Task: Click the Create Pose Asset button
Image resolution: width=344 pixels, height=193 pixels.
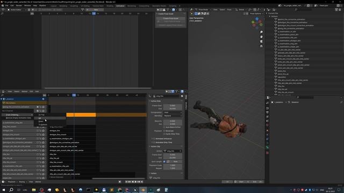Action: pyautogui.click(x=171, y=18)
